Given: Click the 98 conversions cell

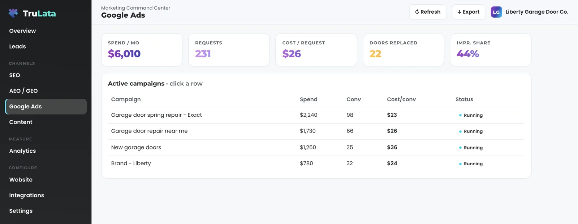Looking at the screenshot, I should 350,115.
